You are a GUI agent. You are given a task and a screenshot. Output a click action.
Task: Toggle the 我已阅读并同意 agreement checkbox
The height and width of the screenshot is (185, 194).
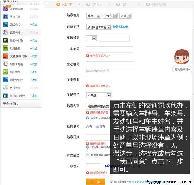point(112,182)
